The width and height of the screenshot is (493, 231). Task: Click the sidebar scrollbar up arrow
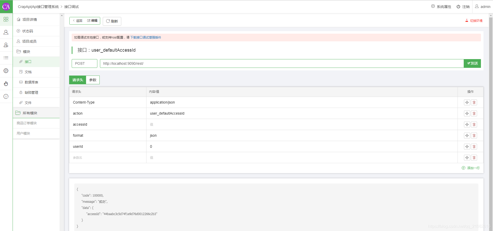(62, 15)
